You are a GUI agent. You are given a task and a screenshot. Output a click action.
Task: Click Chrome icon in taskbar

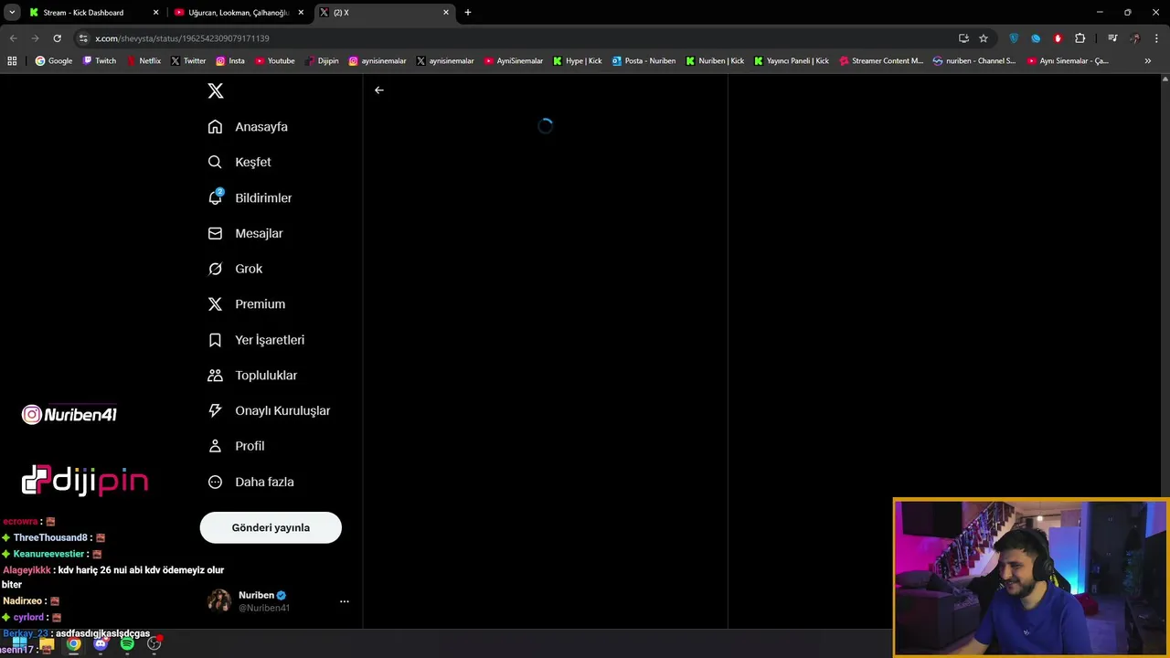73,643
